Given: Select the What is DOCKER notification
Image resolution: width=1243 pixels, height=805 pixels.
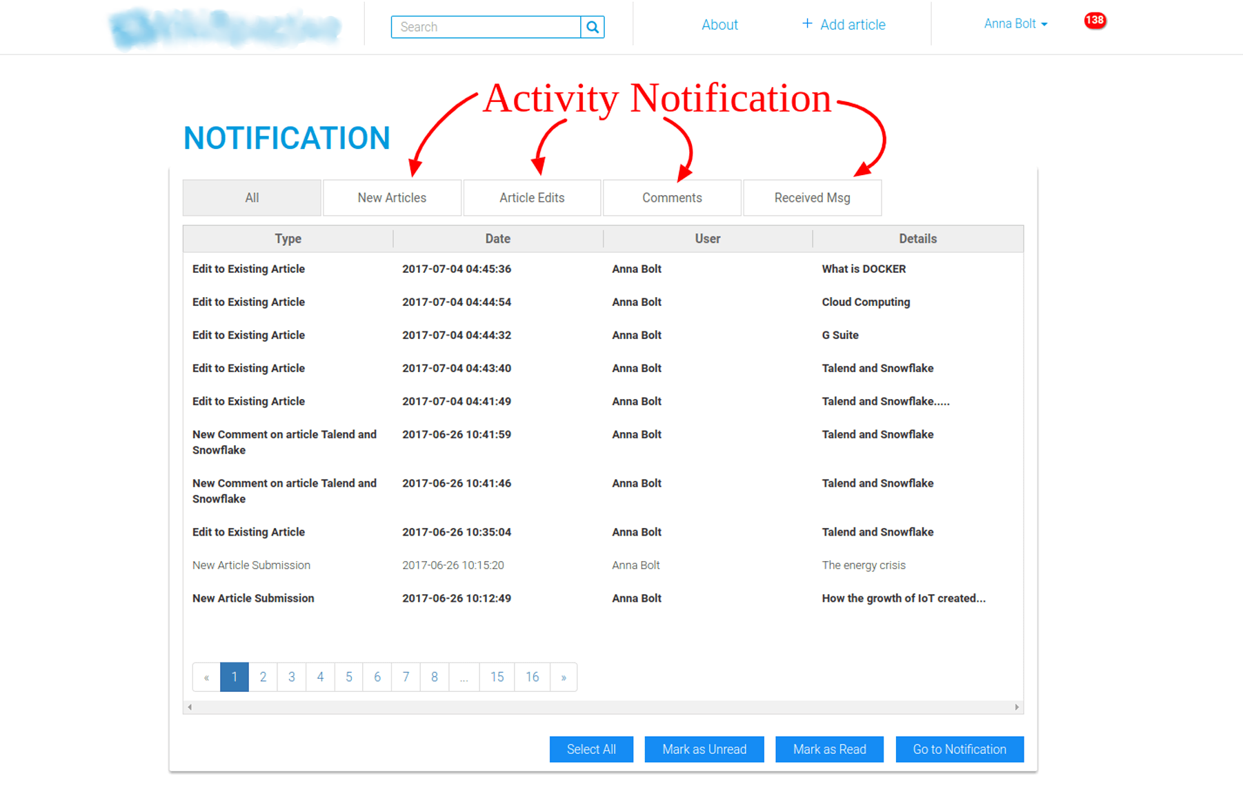Looking at the screenshot, I should (x=864, y=269).
